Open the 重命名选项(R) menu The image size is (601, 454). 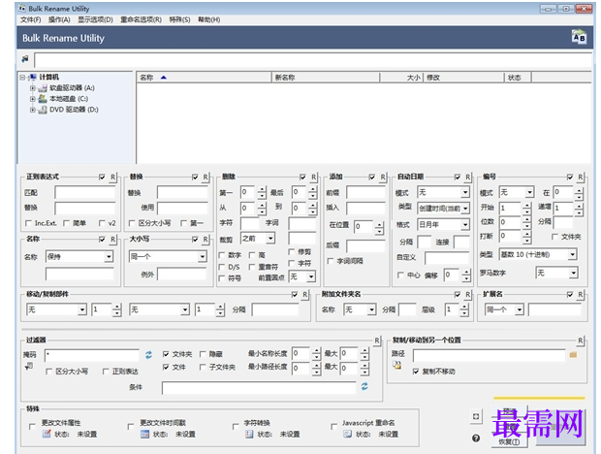pyautogui.click(x=142, y=19)
